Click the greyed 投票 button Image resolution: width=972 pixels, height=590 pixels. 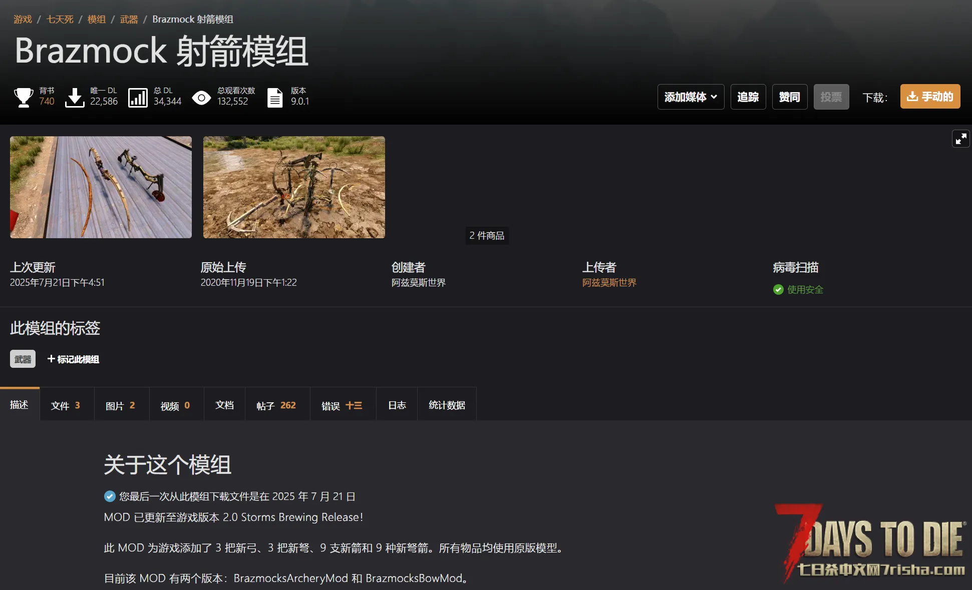[x=831, y=97]
